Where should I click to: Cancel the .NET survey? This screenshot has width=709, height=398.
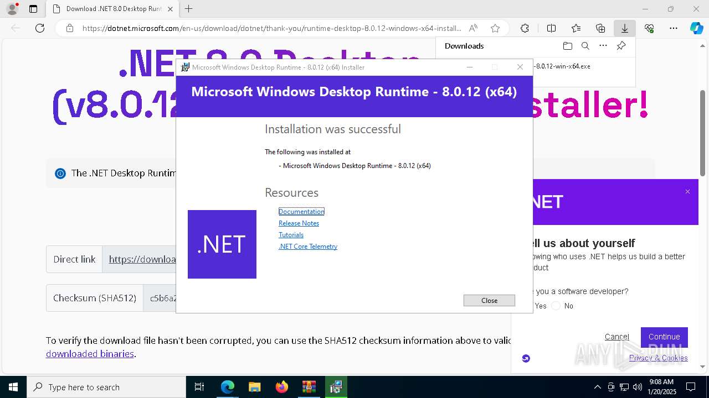coord(616,337)
